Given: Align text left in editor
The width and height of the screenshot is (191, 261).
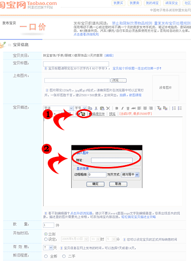Looking at the screenshot, I should [139, 108].
